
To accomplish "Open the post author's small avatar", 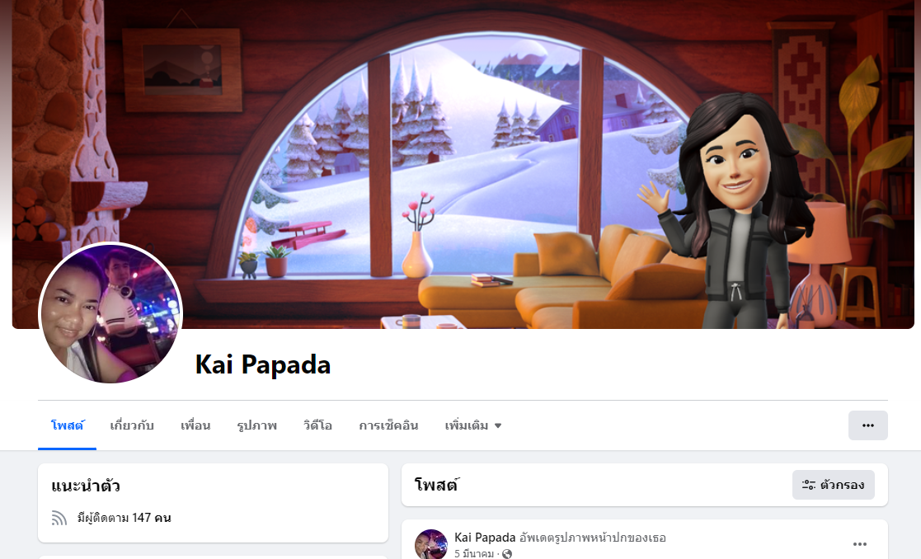I will pyautogui.click(x=430, y=544).
